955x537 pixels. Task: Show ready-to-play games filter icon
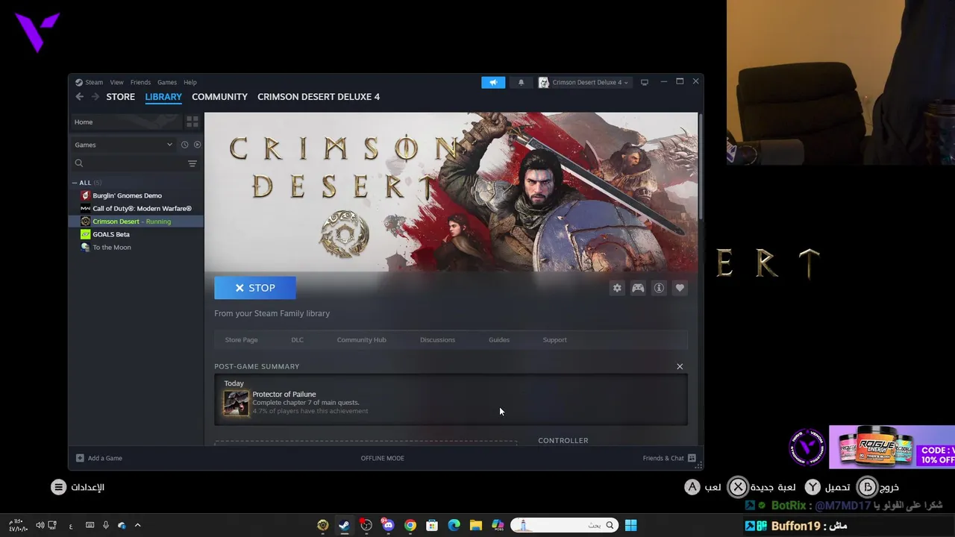tap(197, 145)
